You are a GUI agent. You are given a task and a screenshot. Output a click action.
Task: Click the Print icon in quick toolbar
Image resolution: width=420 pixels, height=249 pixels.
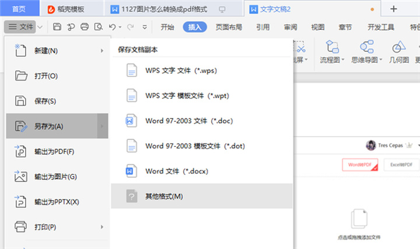tap(85, 27)
